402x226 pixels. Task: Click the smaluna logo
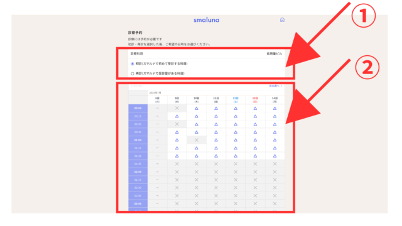pyautogui.click(x=207, y=20)
